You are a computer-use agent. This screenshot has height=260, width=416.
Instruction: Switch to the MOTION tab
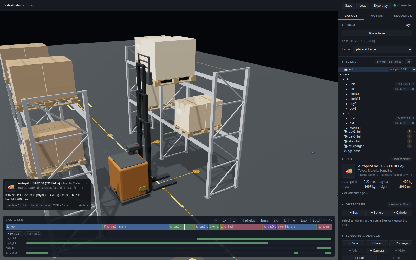pos(377,16)
